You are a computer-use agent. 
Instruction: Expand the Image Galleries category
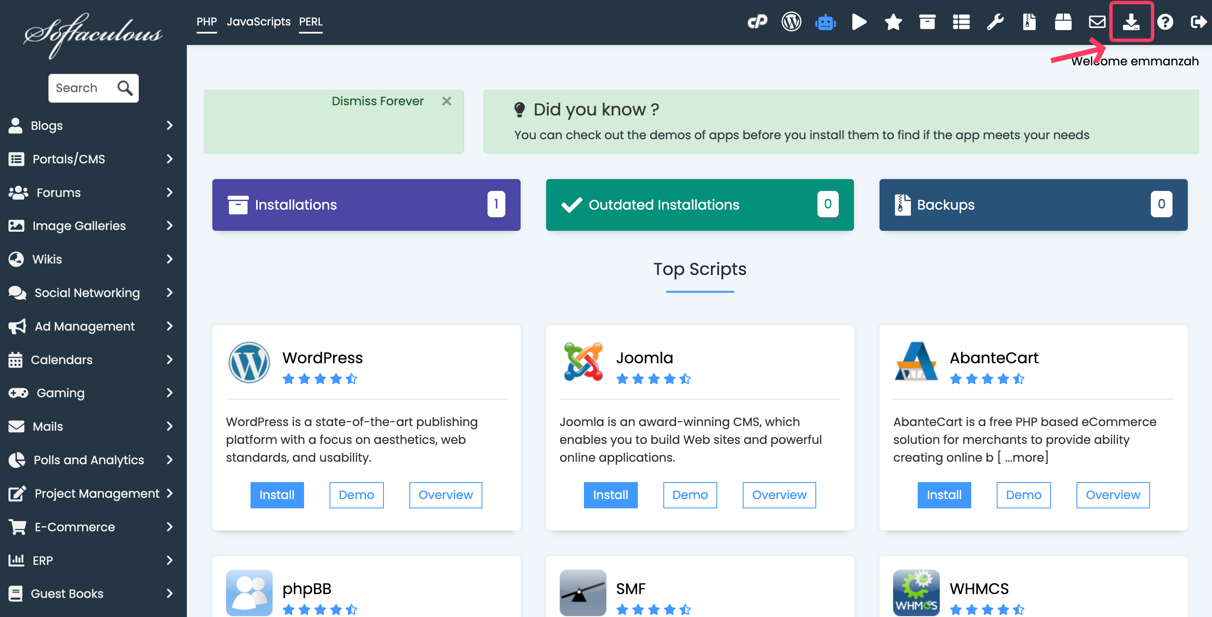pyautogui.click(x=93, y=226)
